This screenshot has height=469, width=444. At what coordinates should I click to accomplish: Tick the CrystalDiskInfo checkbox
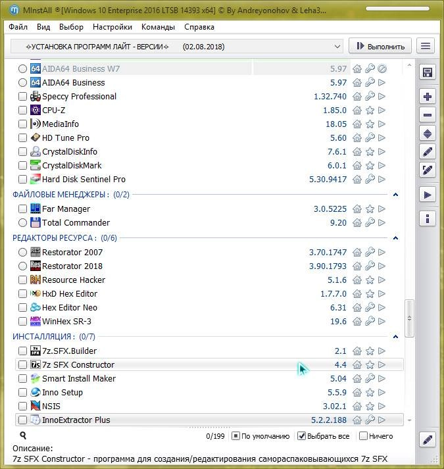(22, 152)
